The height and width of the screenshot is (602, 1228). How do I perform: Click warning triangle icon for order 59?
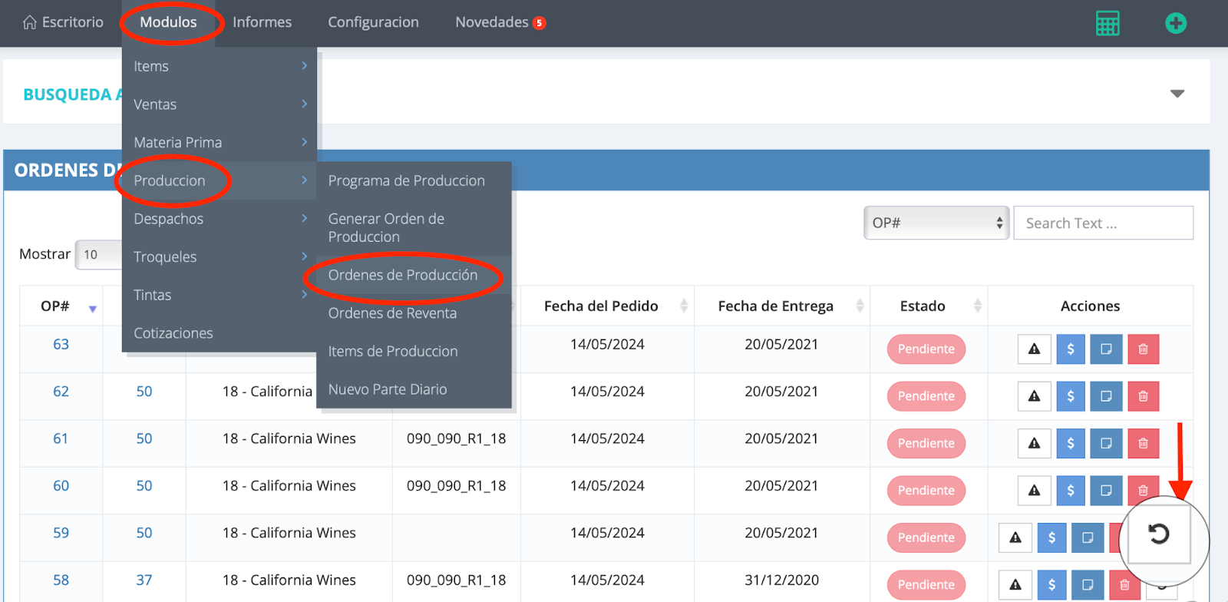pos(1015,538)
